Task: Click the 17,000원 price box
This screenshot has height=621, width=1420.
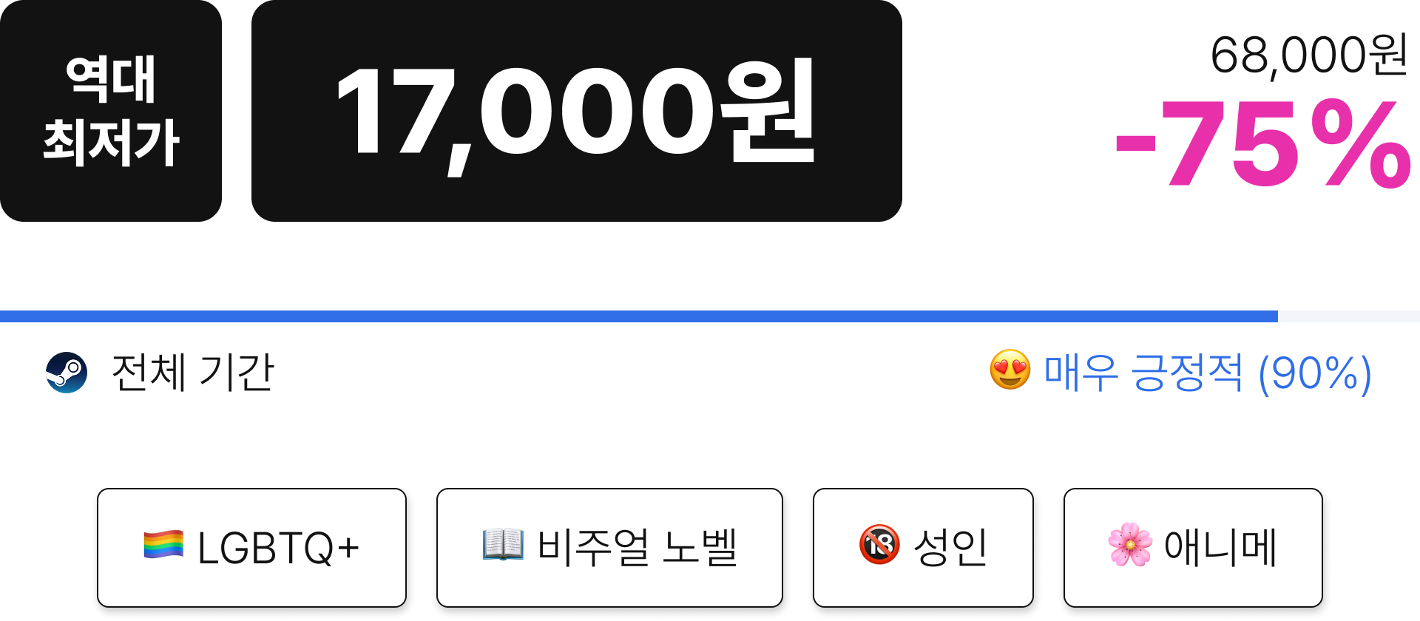Action: (x=577, y=111)
